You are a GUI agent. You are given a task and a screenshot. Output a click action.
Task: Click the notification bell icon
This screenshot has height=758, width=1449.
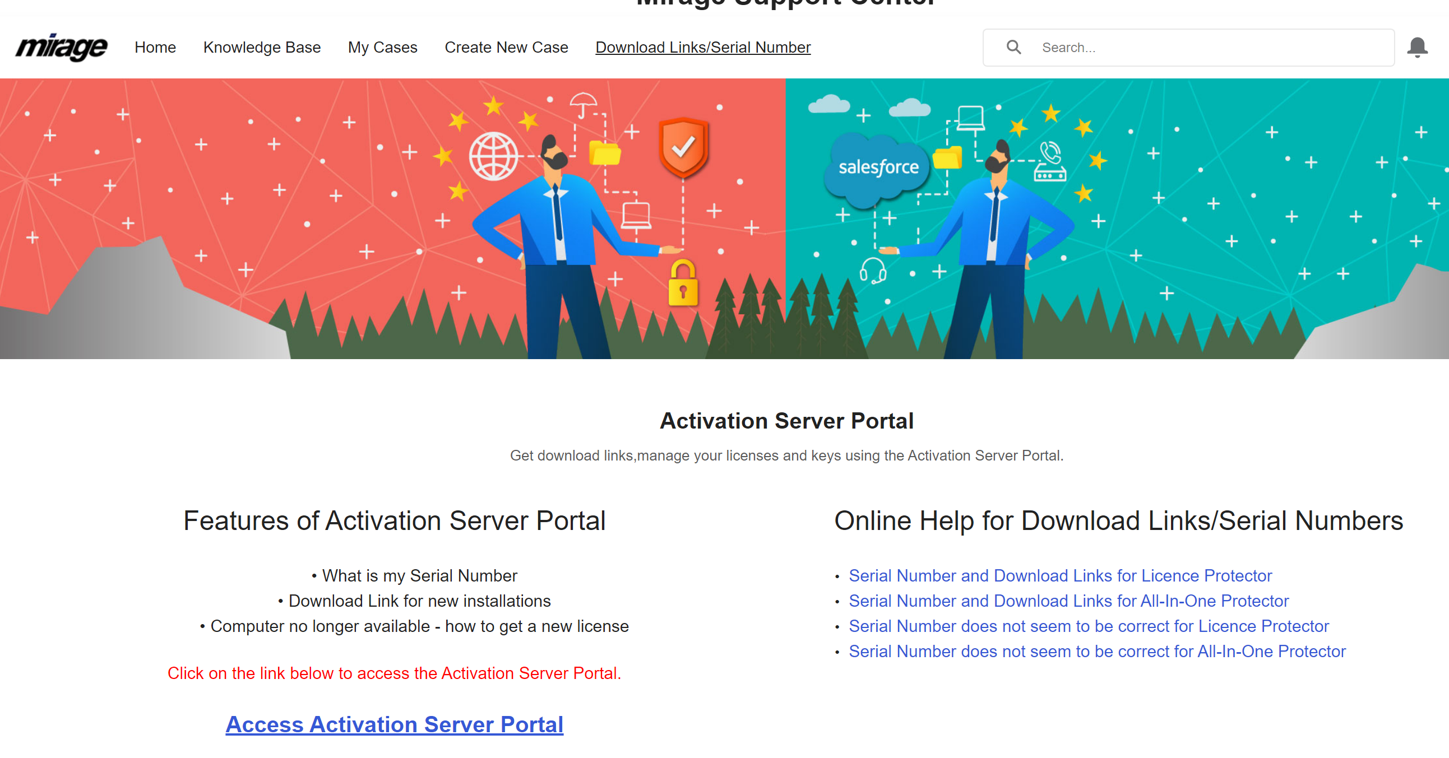click(x=1417, y=47)
